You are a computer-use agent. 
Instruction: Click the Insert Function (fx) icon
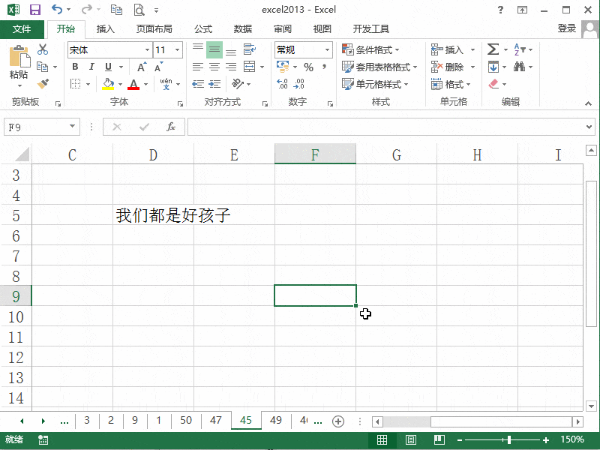coord(172,127)
